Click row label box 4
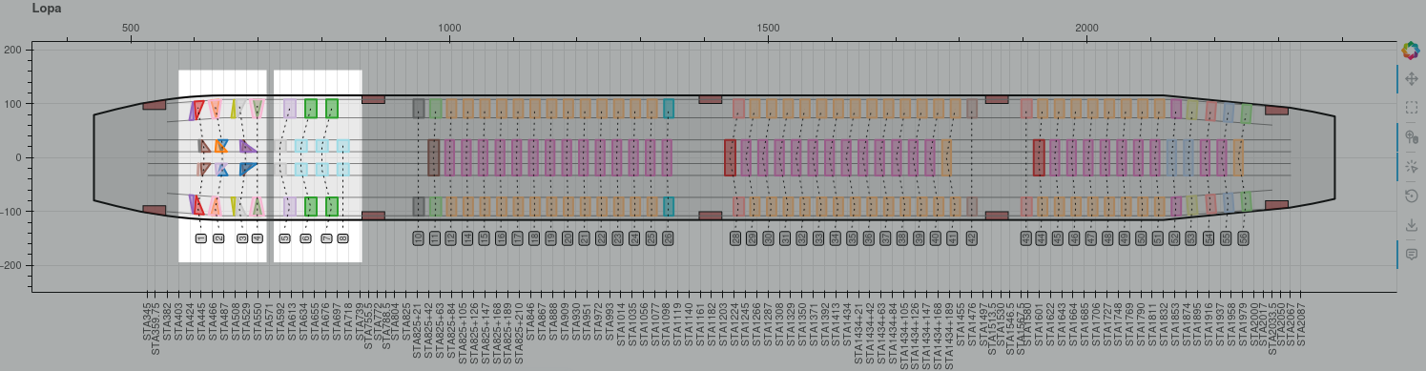The image size is (1426, 371). pyautogui.click(x=257, y=238)
